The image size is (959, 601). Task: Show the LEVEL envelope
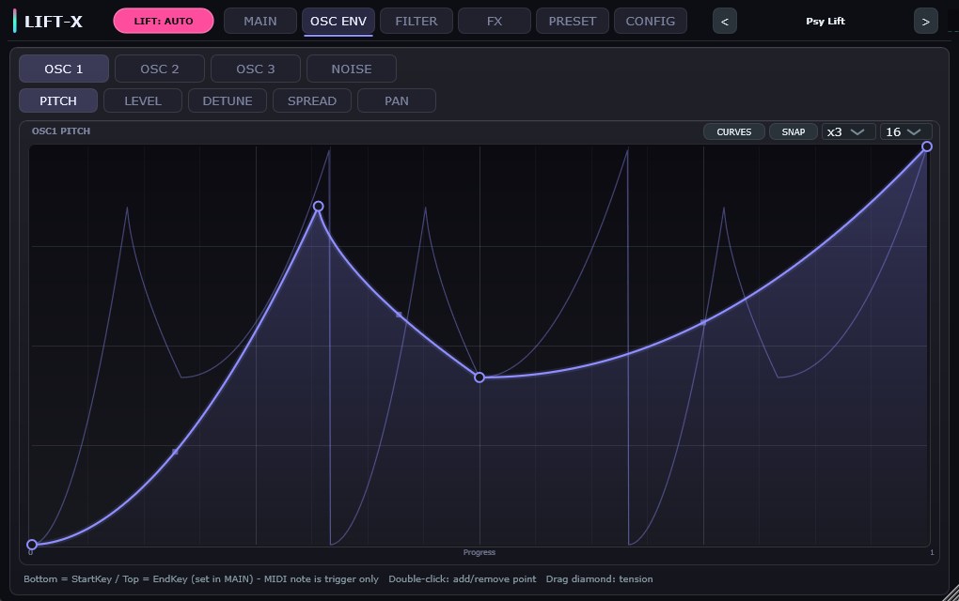tap(143, 100)
